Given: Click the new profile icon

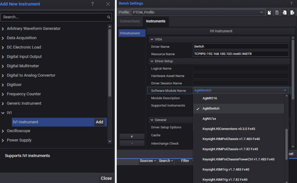Looking at the screenshot, I should 270,13.
